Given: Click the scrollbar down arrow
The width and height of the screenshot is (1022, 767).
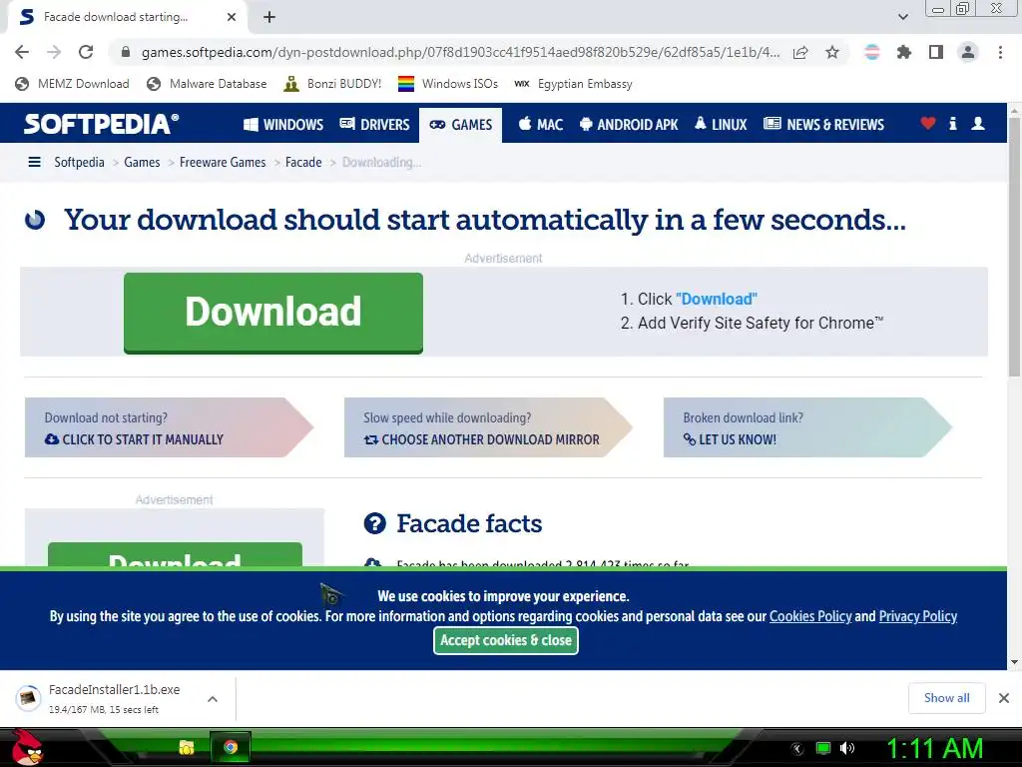Looking at the screenshot, I should 1014,662.
